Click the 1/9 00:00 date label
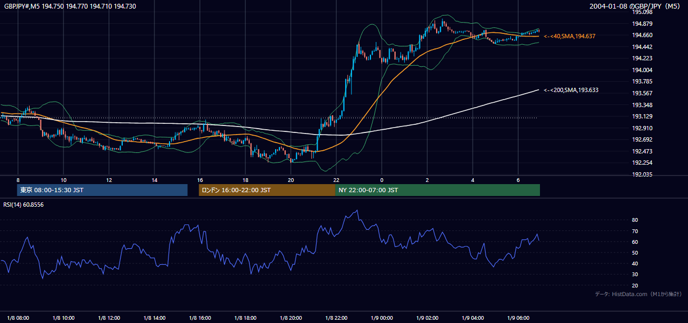 382,318
